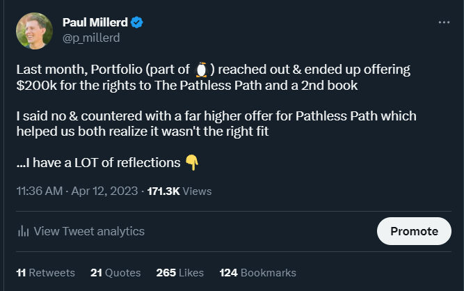Open the 124 Bookmarks count
This screenshot has width=464, height=291.
[257, 272]
